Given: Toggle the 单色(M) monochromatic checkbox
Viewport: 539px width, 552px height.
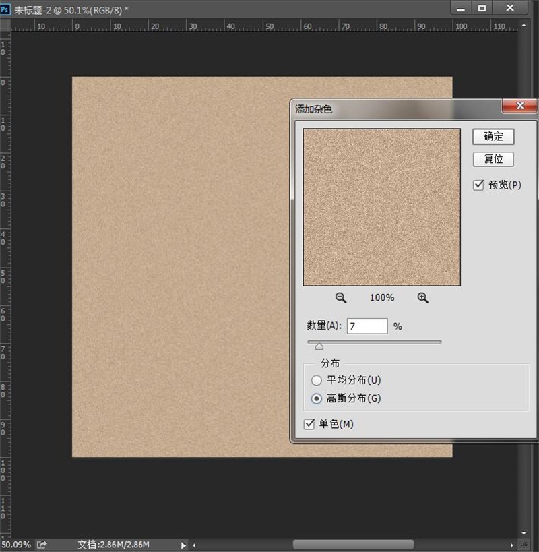Looking at the screenshot, I should point(309,424).
